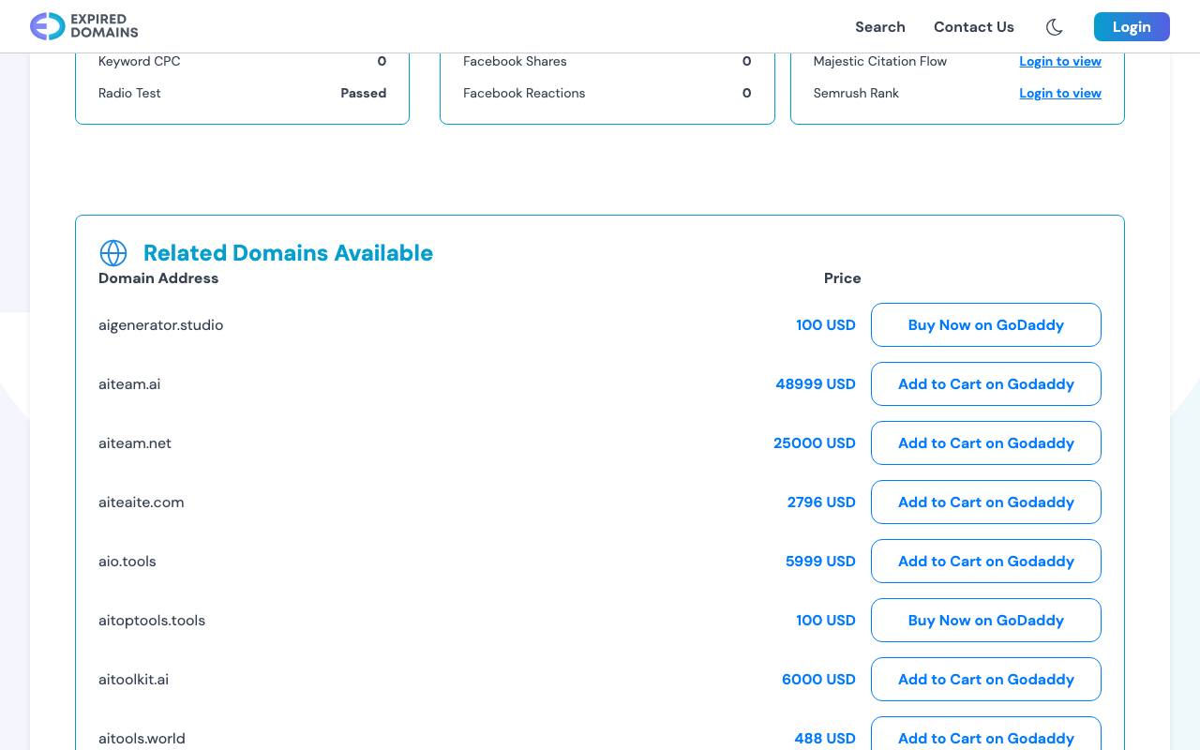This screenshot has width=1200, height=750.
Task: Click the Semrush Rank label
Action: pos(856,93)
